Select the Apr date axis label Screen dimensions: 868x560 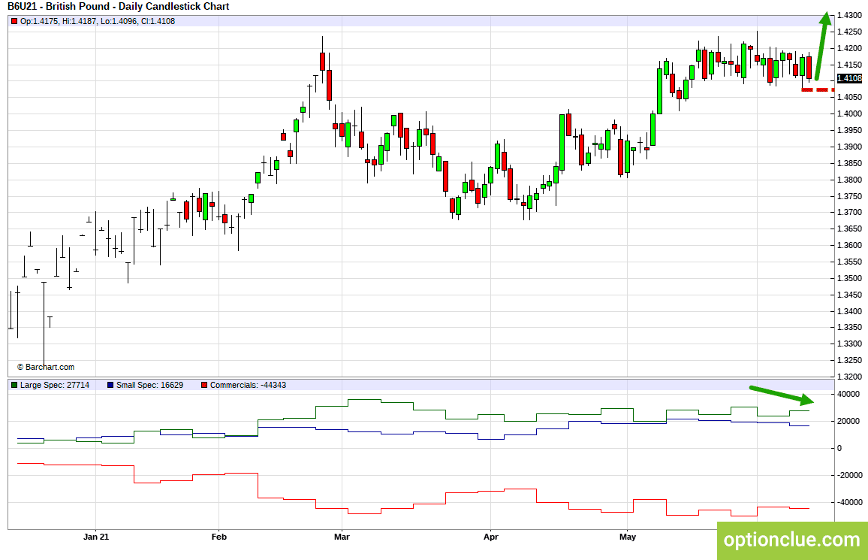pyautogui.click(x=491, y=537)
